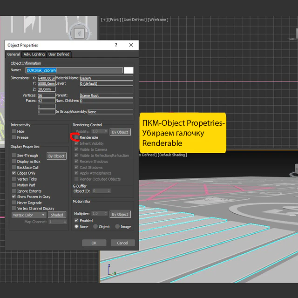
Task: Switch to the Adv. Lighting tab
Action: [34, 54]
